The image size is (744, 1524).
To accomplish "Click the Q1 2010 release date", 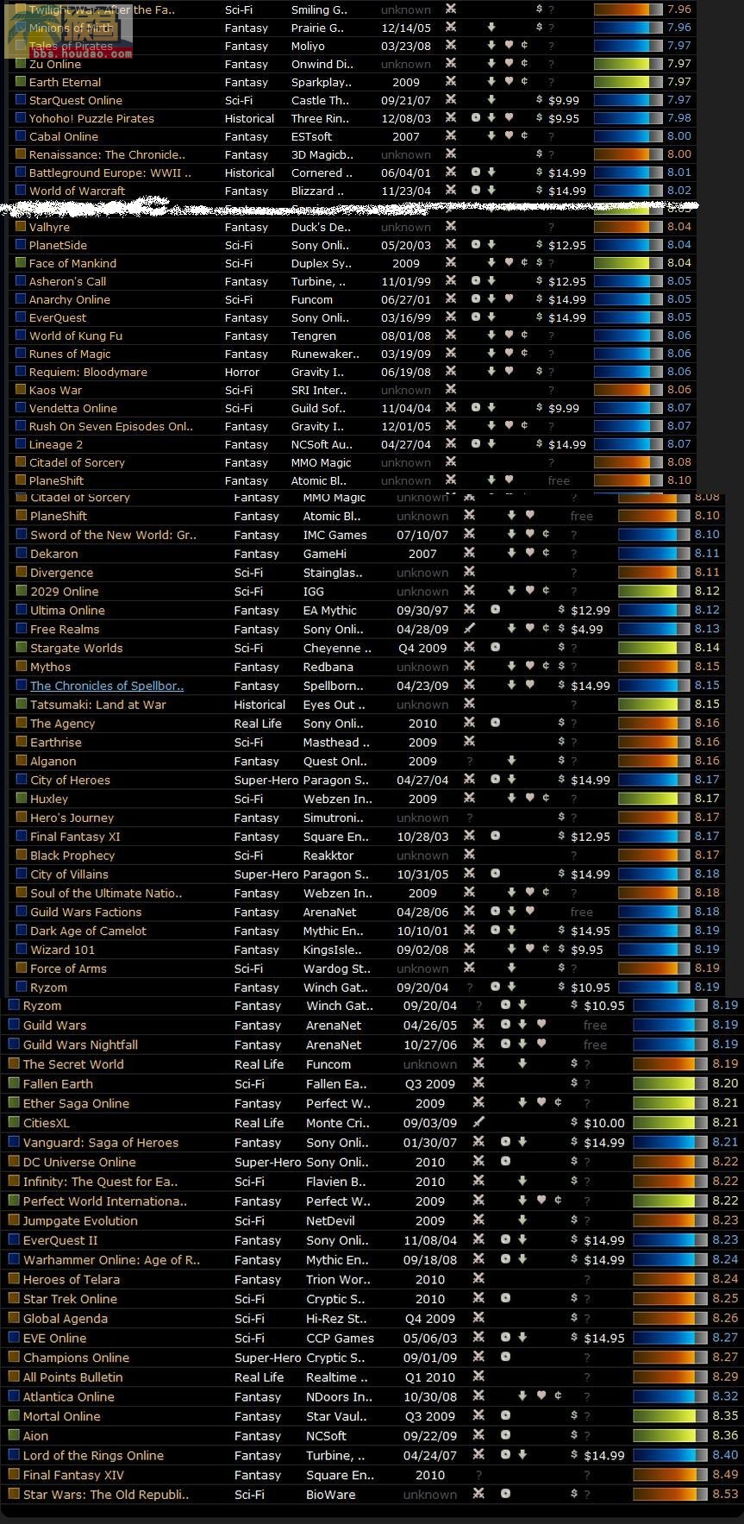I will click(430, 1377).
